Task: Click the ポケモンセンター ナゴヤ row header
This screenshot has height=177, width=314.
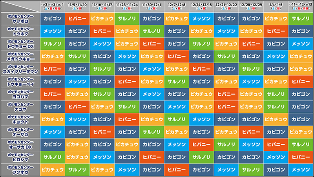Action: pos(20,107)
